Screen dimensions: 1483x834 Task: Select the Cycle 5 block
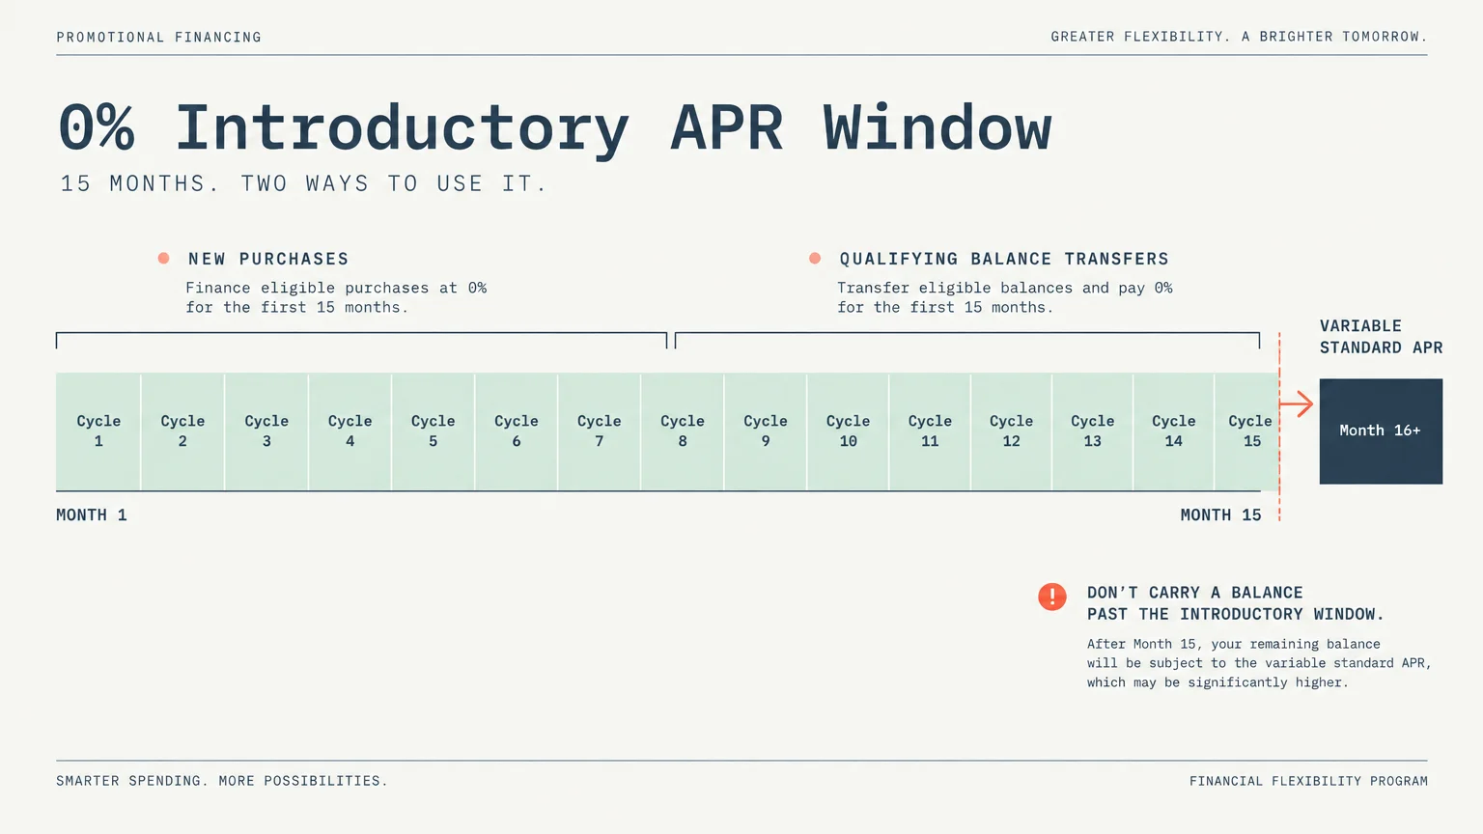(x=433, y=431)
